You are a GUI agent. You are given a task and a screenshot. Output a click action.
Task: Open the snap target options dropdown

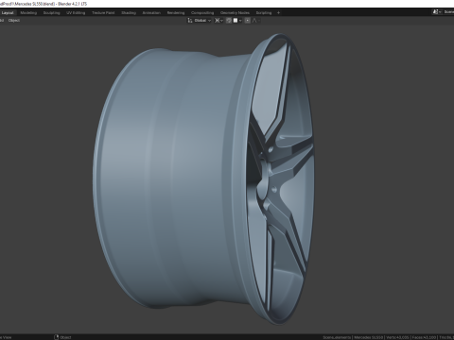(237, 21)
